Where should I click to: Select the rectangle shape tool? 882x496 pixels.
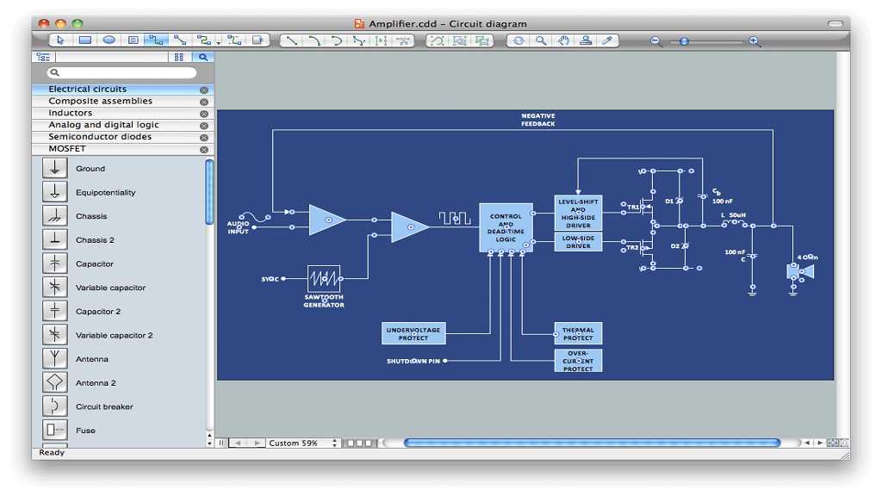(x=85, y=40)
